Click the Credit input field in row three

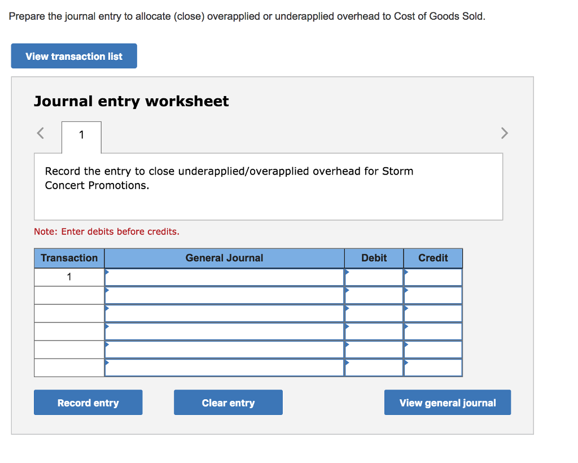[432, 313]
